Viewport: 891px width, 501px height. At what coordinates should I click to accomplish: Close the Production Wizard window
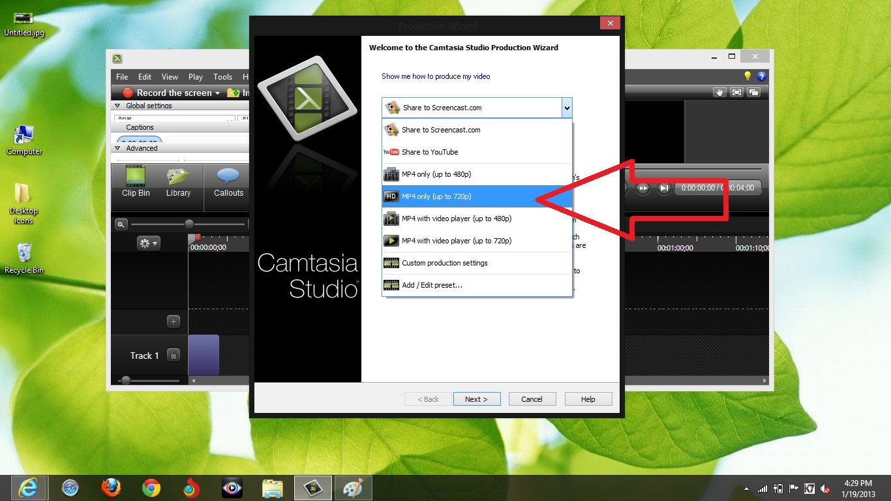[610, 23]
